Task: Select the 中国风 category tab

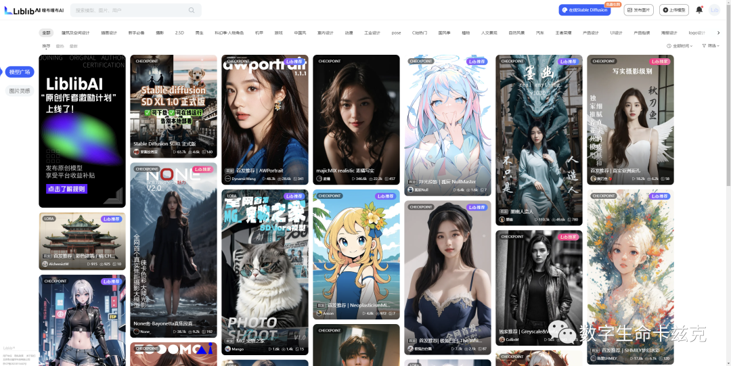Action: (x=301, y=32)
